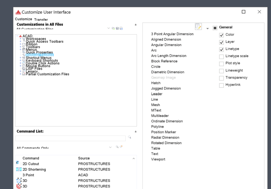Switch to the Transfer tab

point(41,20)
